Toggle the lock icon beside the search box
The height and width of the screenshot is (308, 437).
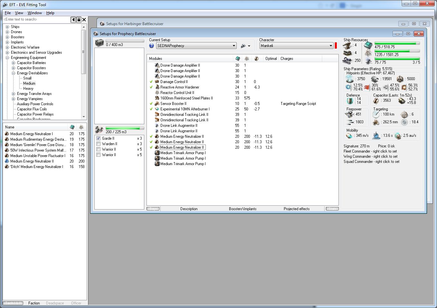[79, 20]
